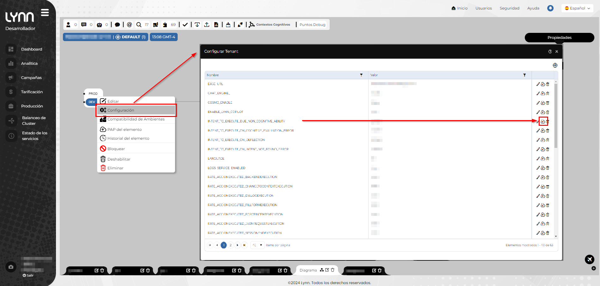Click the table's vertical scrollbar down arrow
This screenshot has height=286, width=600.
[556, 236]
